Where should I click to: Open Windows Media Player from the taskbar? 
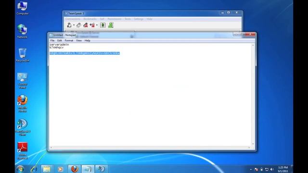click(x=60, y=169)
